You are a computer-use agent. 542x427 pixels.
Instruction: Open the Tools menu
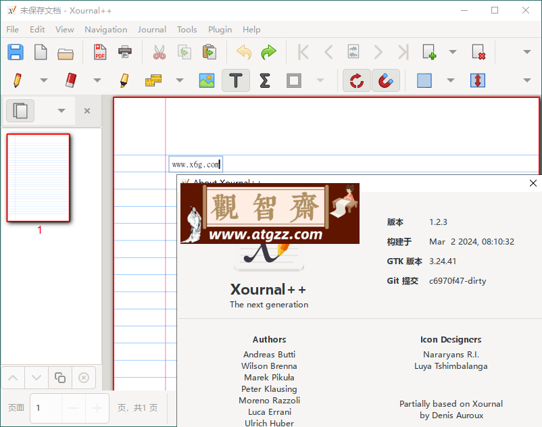[x=187, y=30]
